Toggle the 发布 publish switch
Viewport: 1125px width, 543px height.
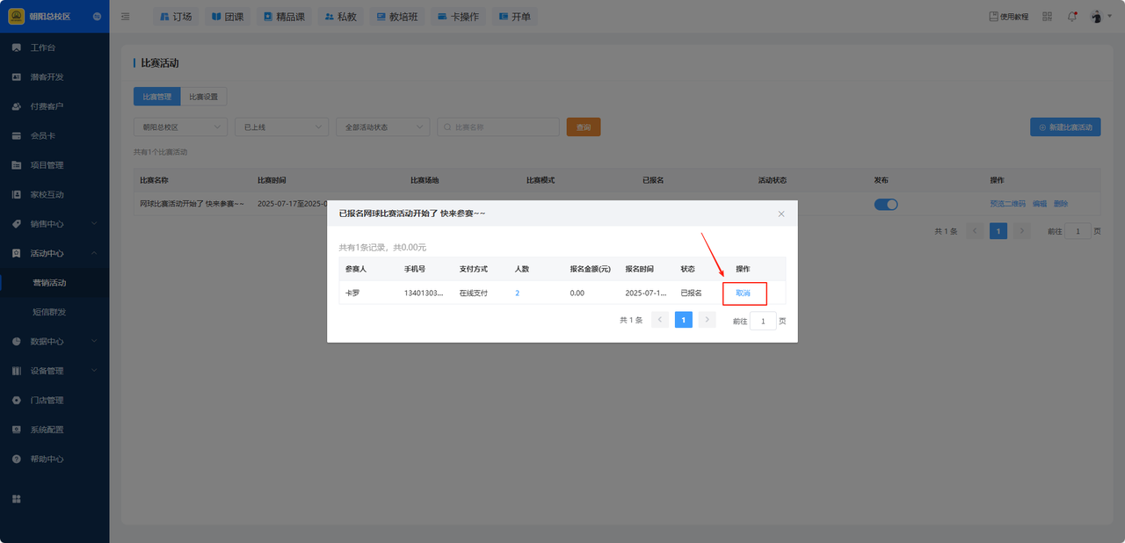[x=886, y=204]
